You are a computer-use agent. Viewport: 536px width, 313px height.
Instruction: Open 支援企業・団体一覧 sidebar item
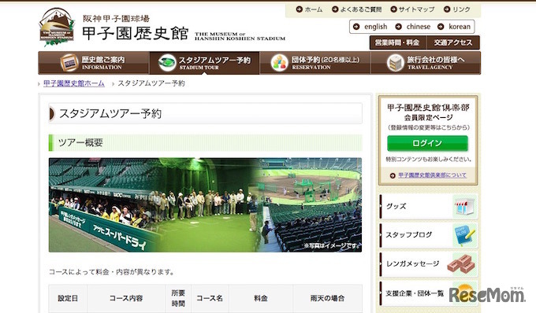(x=428, y=293)
